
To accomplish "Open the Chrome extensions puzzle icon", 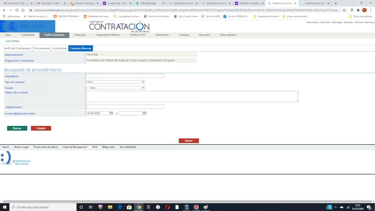I will pos(358,10).
